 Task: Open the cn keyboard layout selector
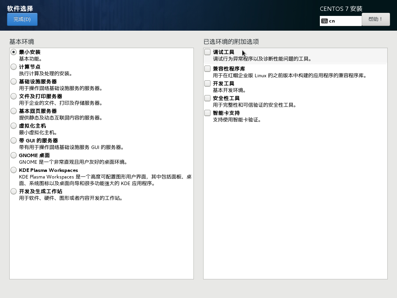point(340,21)
